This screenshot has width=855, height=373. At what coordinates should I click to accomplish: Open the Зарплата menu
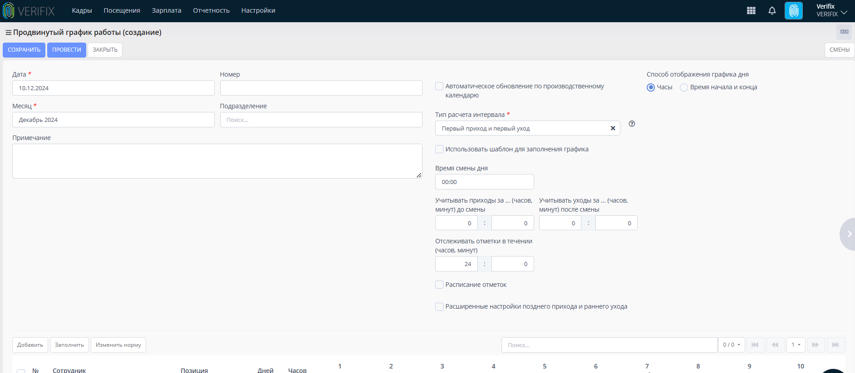[167, 10]
